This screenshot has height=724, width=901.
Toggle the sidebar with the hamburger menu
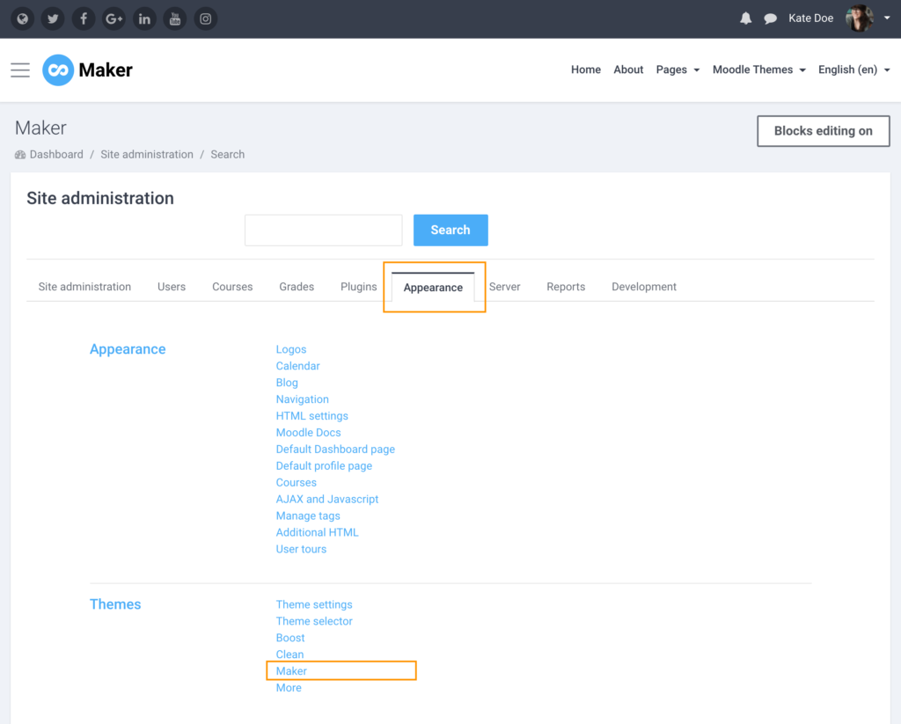[19, 70]
